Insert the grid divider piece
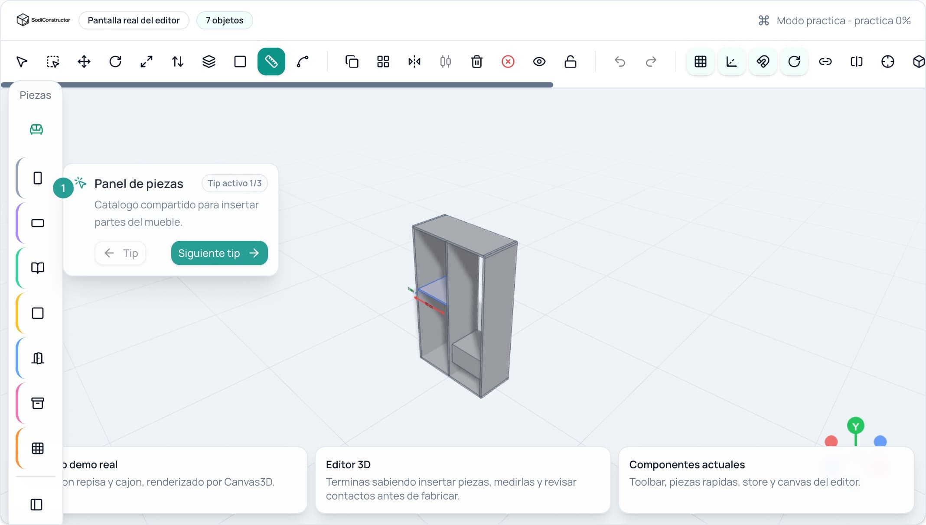 38,448
